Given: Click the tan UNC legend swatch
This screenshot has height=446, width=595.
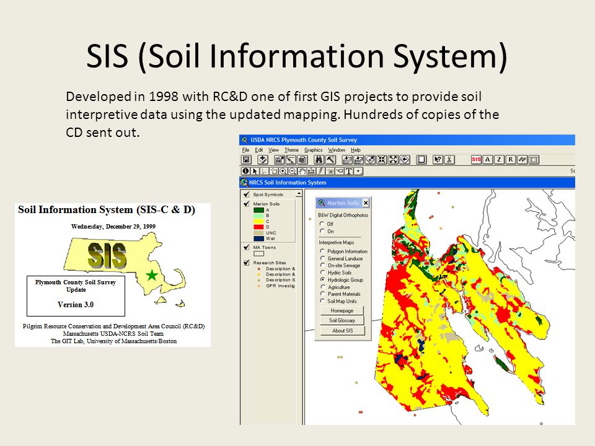Looking at the screenshot, I should click(x=259, y=233).
